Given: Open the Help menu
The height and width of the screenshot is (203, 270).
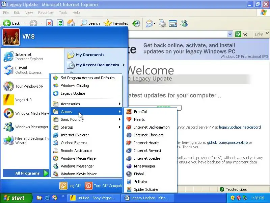Looking at the screenshot, I should coord(76,13).
